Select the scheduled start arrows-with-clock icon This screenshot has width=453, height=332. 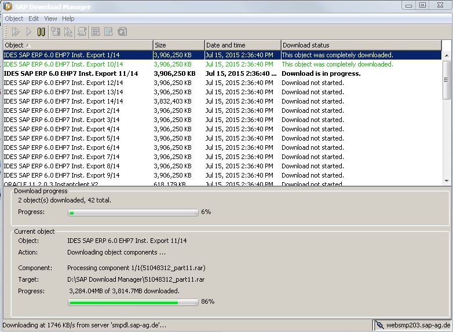pos(68,32)
